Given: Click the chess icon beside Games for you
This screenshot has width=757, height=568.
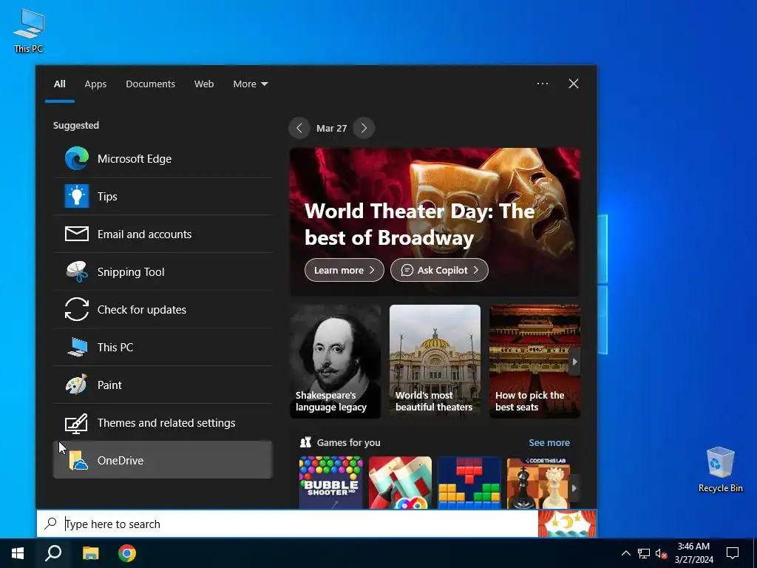Looking at the screenshot, I should click(305, 442).
